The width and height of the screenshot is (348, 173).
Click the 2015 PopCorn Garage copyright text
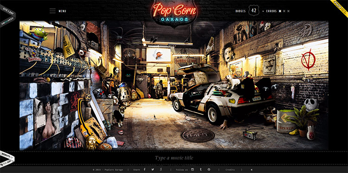click(108, 170)
